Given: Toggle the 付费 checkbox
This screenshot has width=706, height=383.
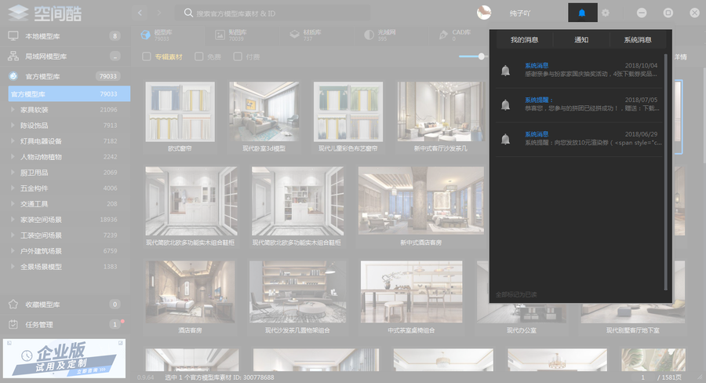Looking at the screenshot, I should (x=238, y=57).
